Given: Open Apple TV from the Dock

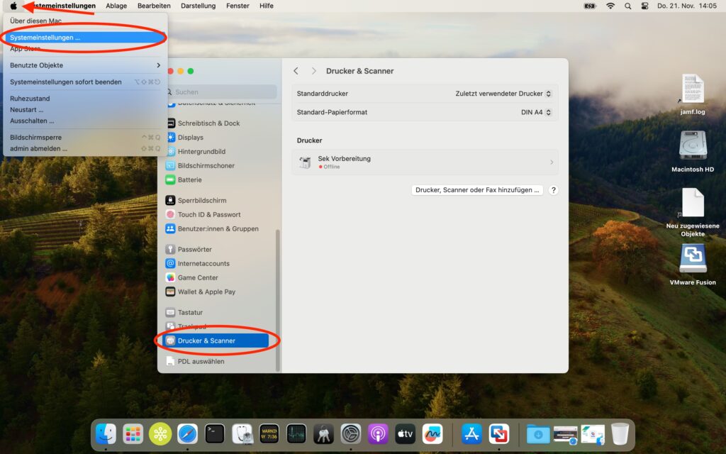Looking at the screenshot, I should pyautogui.click(x=405, y=433).
